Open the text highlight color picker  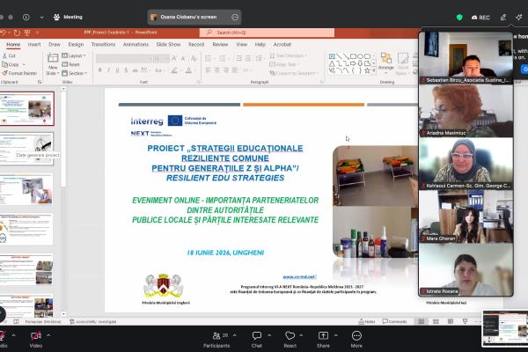click(175, 70)
